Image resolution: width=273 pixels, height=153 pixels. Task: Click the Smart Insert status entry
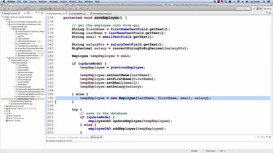click(x=210, y=151)
